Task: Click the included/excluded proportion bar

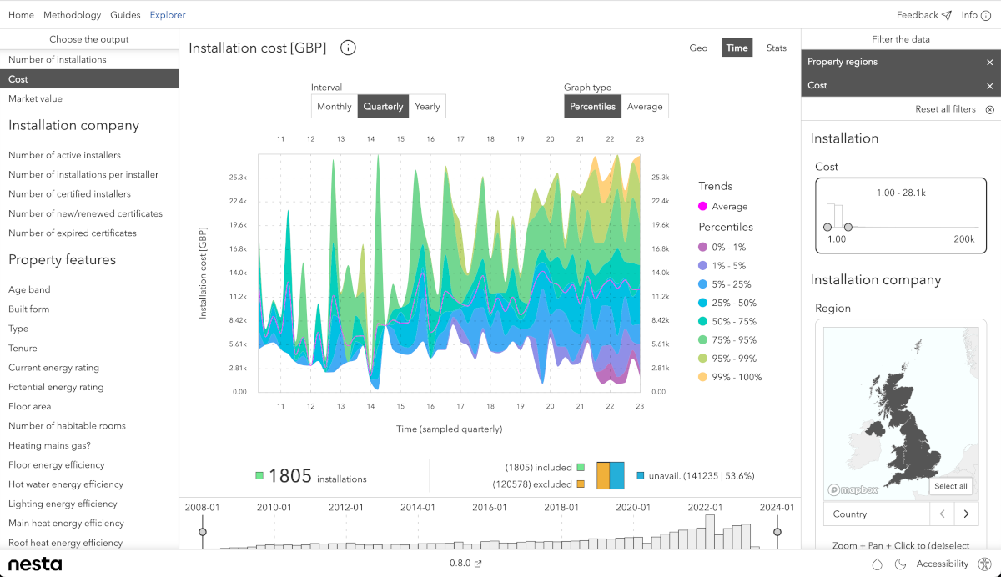Action: (x=611, y=475)
